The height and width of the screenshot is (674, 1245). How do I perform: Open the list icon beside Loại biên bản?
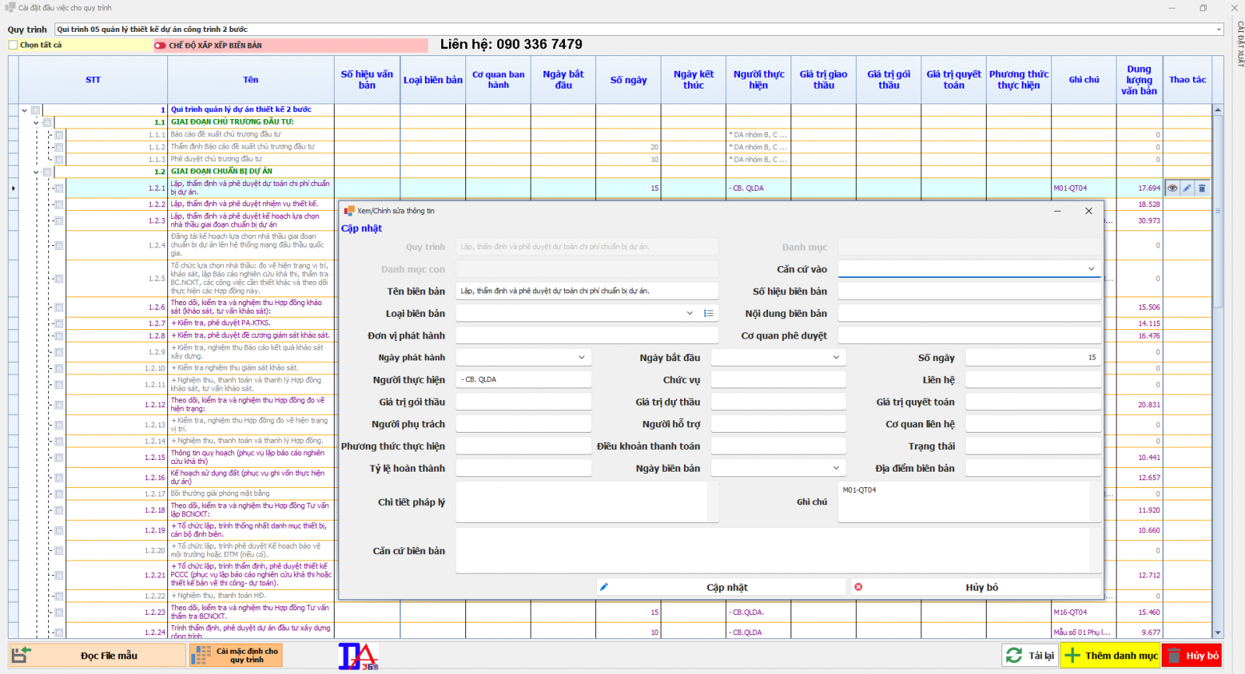pyautogui.click(x=709, y=314)
